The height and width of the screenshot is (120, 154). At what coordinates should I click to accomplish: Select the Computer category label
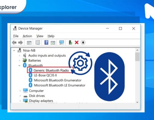point(36,91)
